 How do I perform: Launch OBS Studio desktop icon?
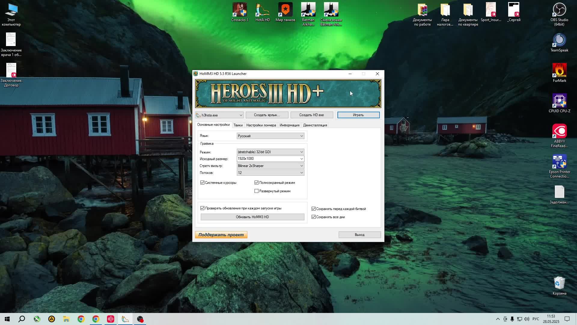559,14
